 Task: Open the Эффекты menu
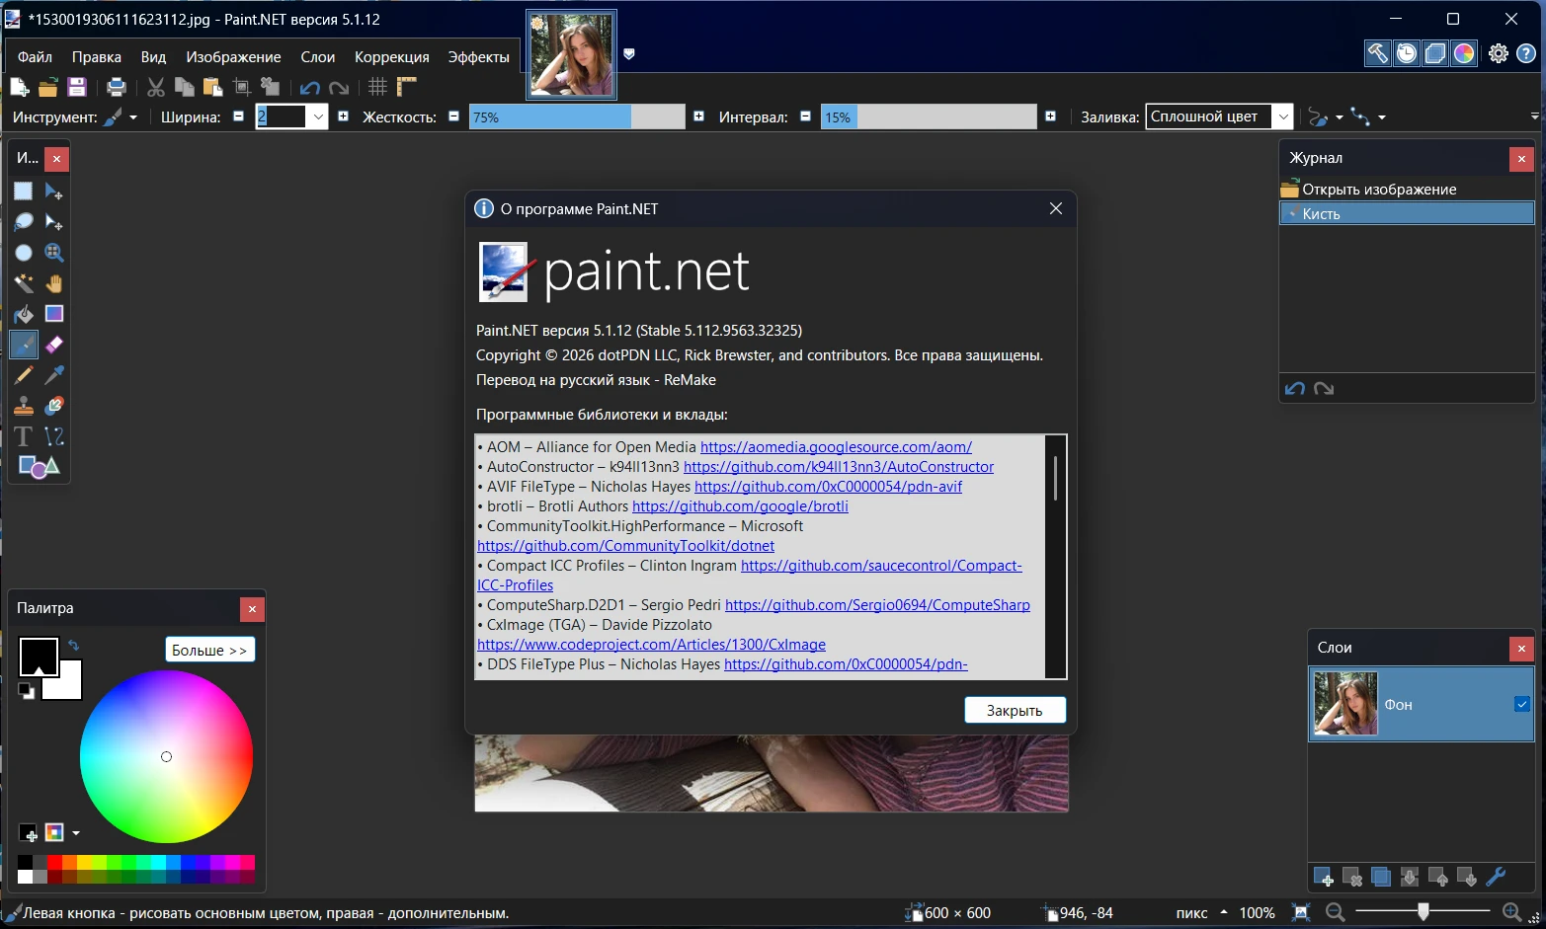(478, 57)
